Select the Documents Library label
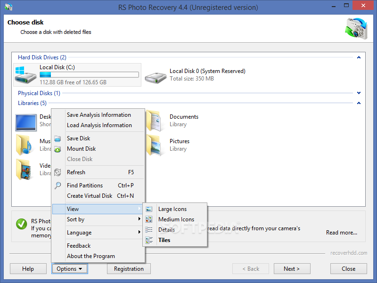Viewport: 377px width, 283px height. [184, 121]
